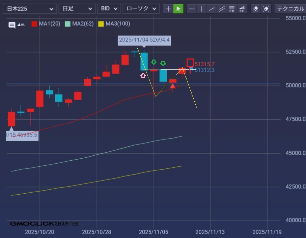Open the 日足 timeframe dropdown
The height and width of the screenshot is (238, 306).
click(x=77, y=9)
